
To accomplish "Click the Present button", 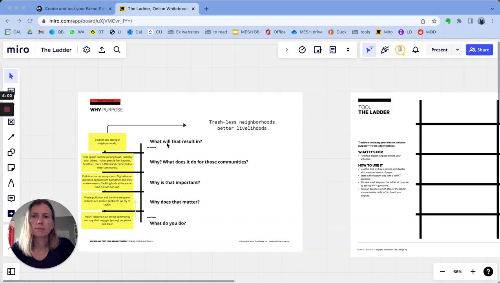I will click(x=439, y=50).
